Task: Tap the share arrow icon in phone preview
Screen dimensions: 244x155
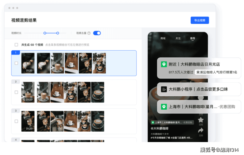Action: pyautogui.click(x=201, y=130)
